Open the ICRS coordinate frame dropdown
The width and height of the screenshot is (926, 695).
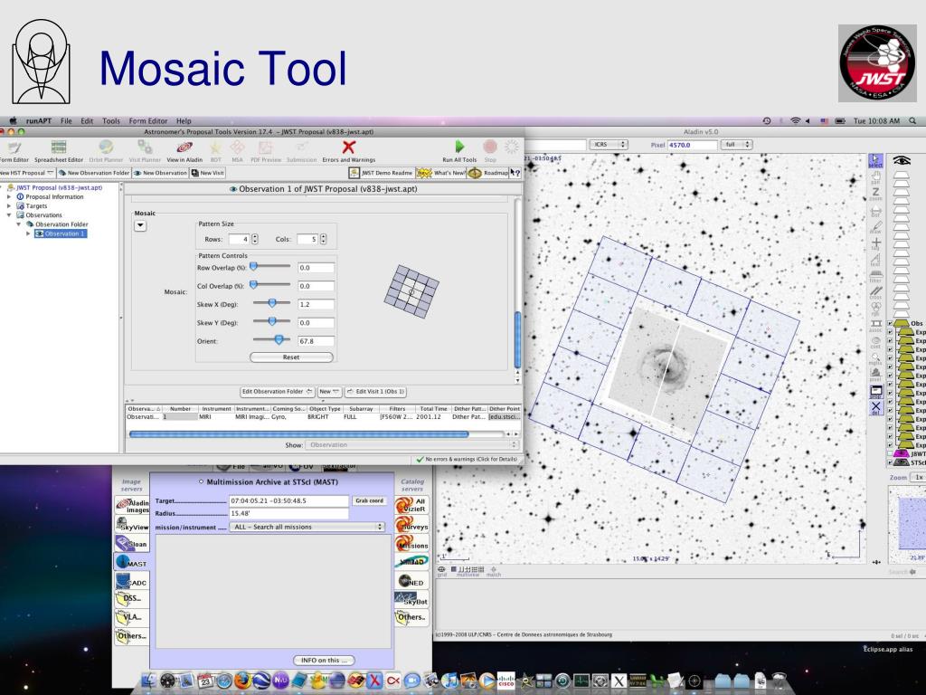[609, 144]
